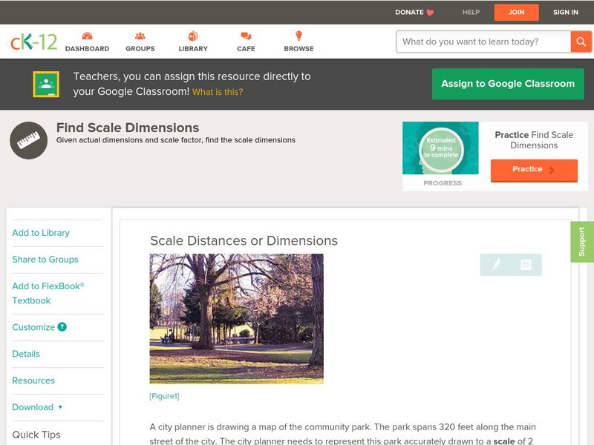This screenshot has height=445, width=594.
Task: Open the Support side tab
Action: 581,242
